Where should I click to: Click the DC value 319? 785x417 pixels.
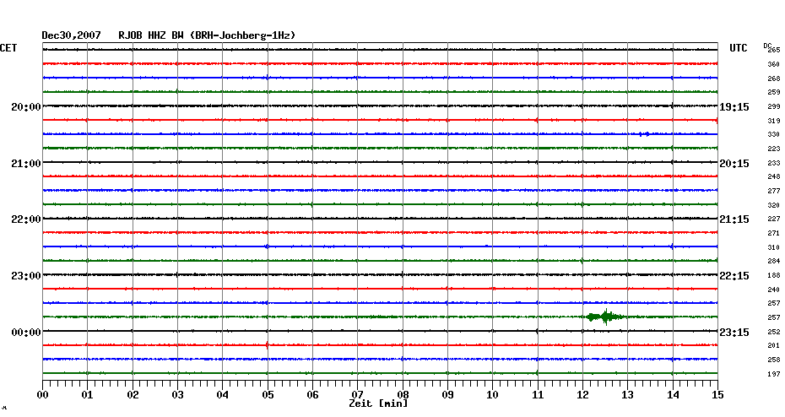(x=774, y=121)
